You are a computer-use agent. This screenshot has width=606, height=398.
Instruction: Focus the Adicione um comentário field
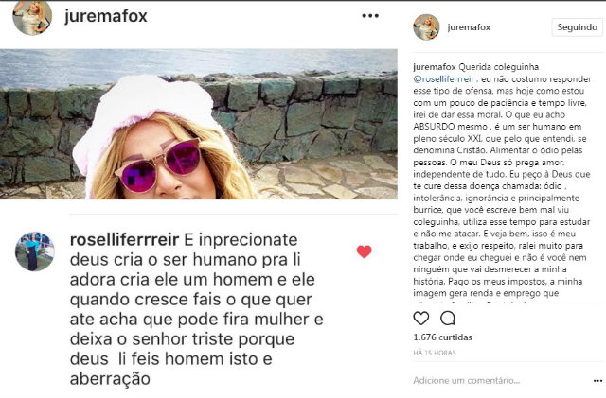point(501,381)
